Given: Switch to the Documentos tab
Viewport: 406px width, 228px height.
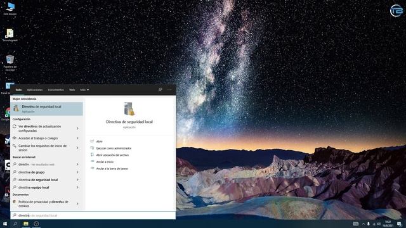Looking at the screenshot, I should click(56, 90).
